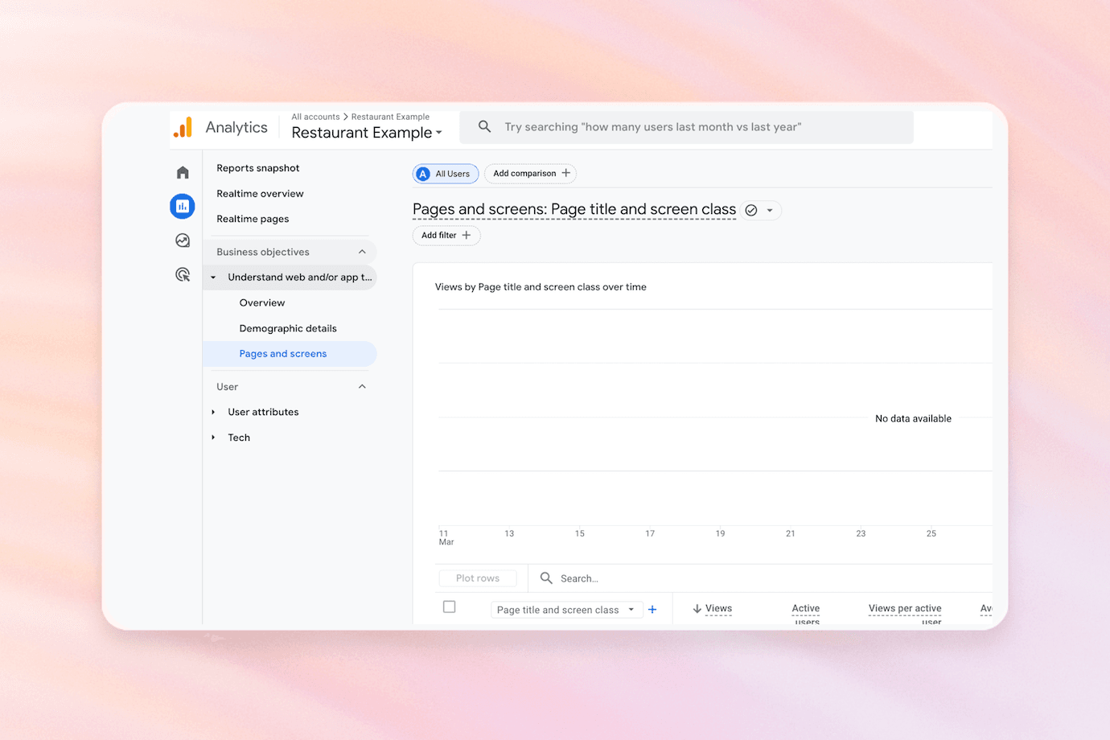The image size is (1110, 740).
Task: Click the search magnifier icon in top bar
Action: click(484, 126)
